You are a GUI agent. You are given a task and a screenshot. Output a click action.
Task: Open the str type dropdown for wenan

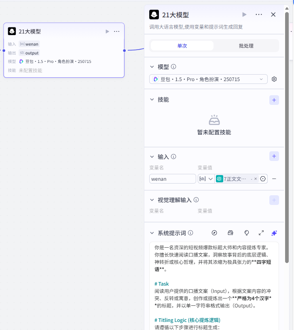(206, 179)
